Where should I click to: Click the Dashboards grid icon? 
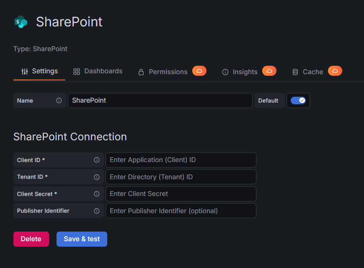tap(77, 72)
